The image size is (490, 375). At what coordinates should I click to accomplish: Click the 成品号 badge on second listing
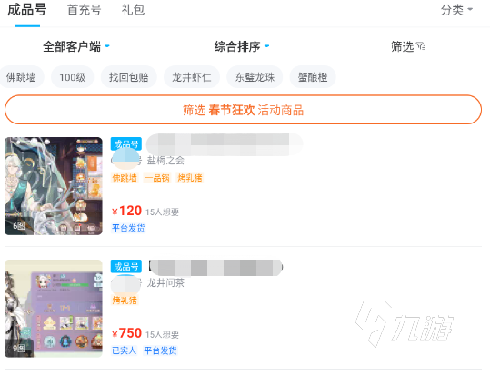pyautogui.click(x=126, y=266)
